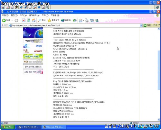Click the Edit page icon beside Print
161x130 pixels.
[92, 20]
